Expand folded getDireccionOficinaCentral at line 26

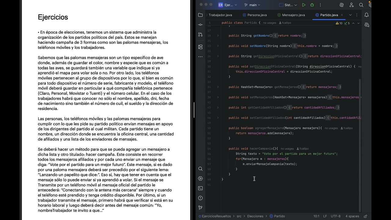[x=218, y=56]
